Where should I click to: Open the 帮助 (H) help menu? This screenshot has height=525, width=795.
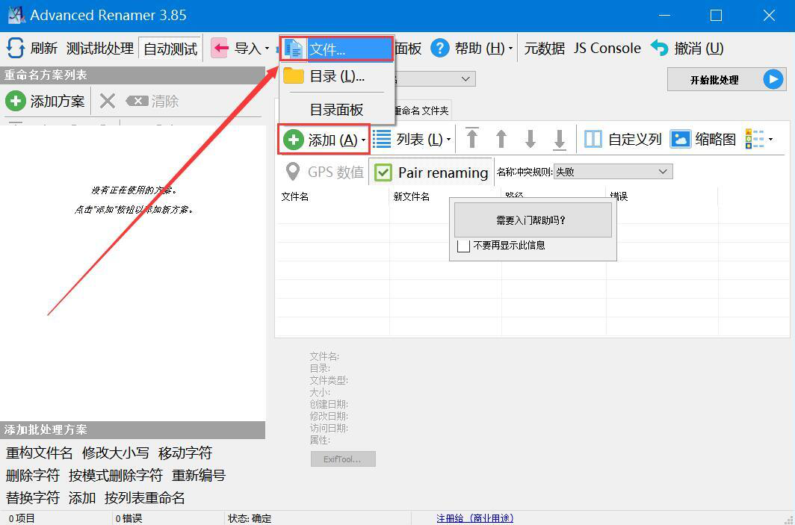[x=471, y=48]
